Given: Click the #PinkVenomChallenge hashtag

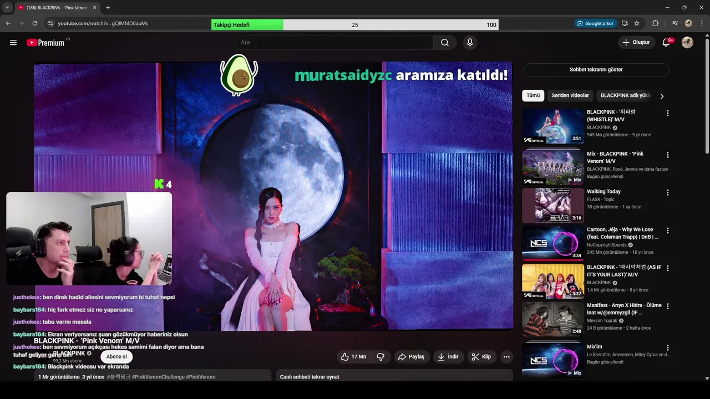Looking at the screenshot, I should (158, 377).
